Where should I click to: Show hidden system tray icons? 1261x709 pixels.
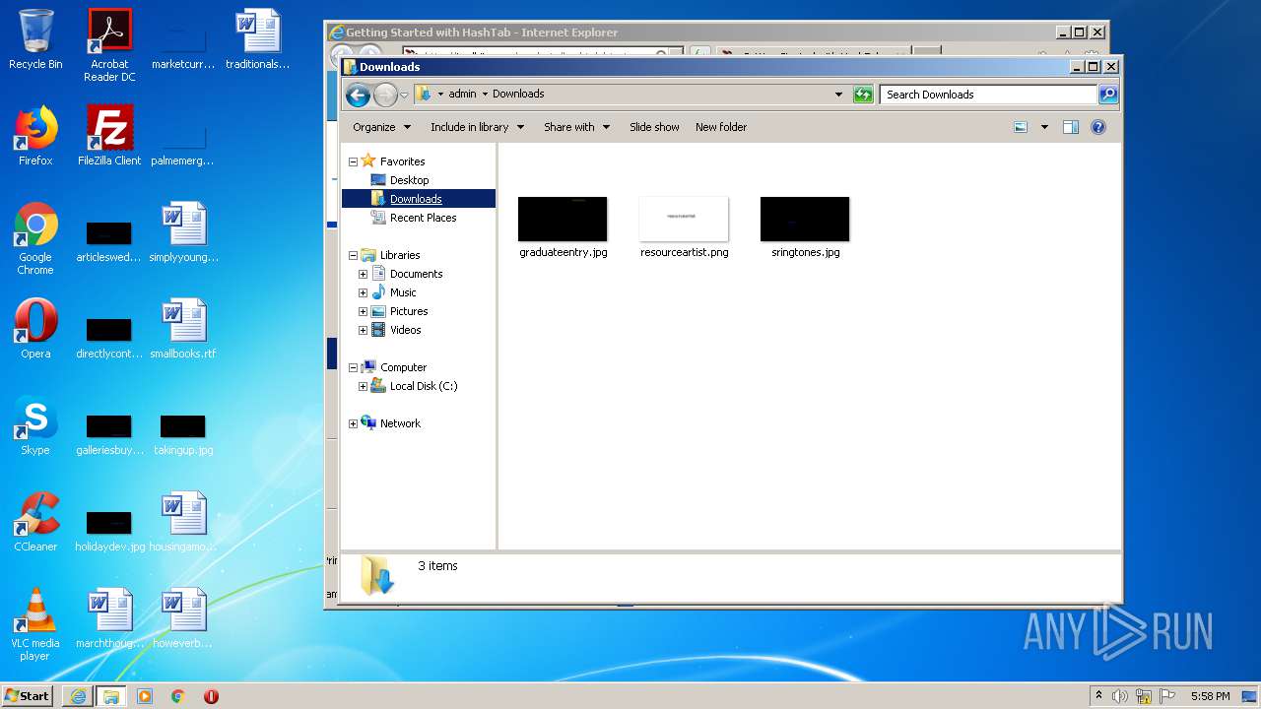tap(1098, 696)
